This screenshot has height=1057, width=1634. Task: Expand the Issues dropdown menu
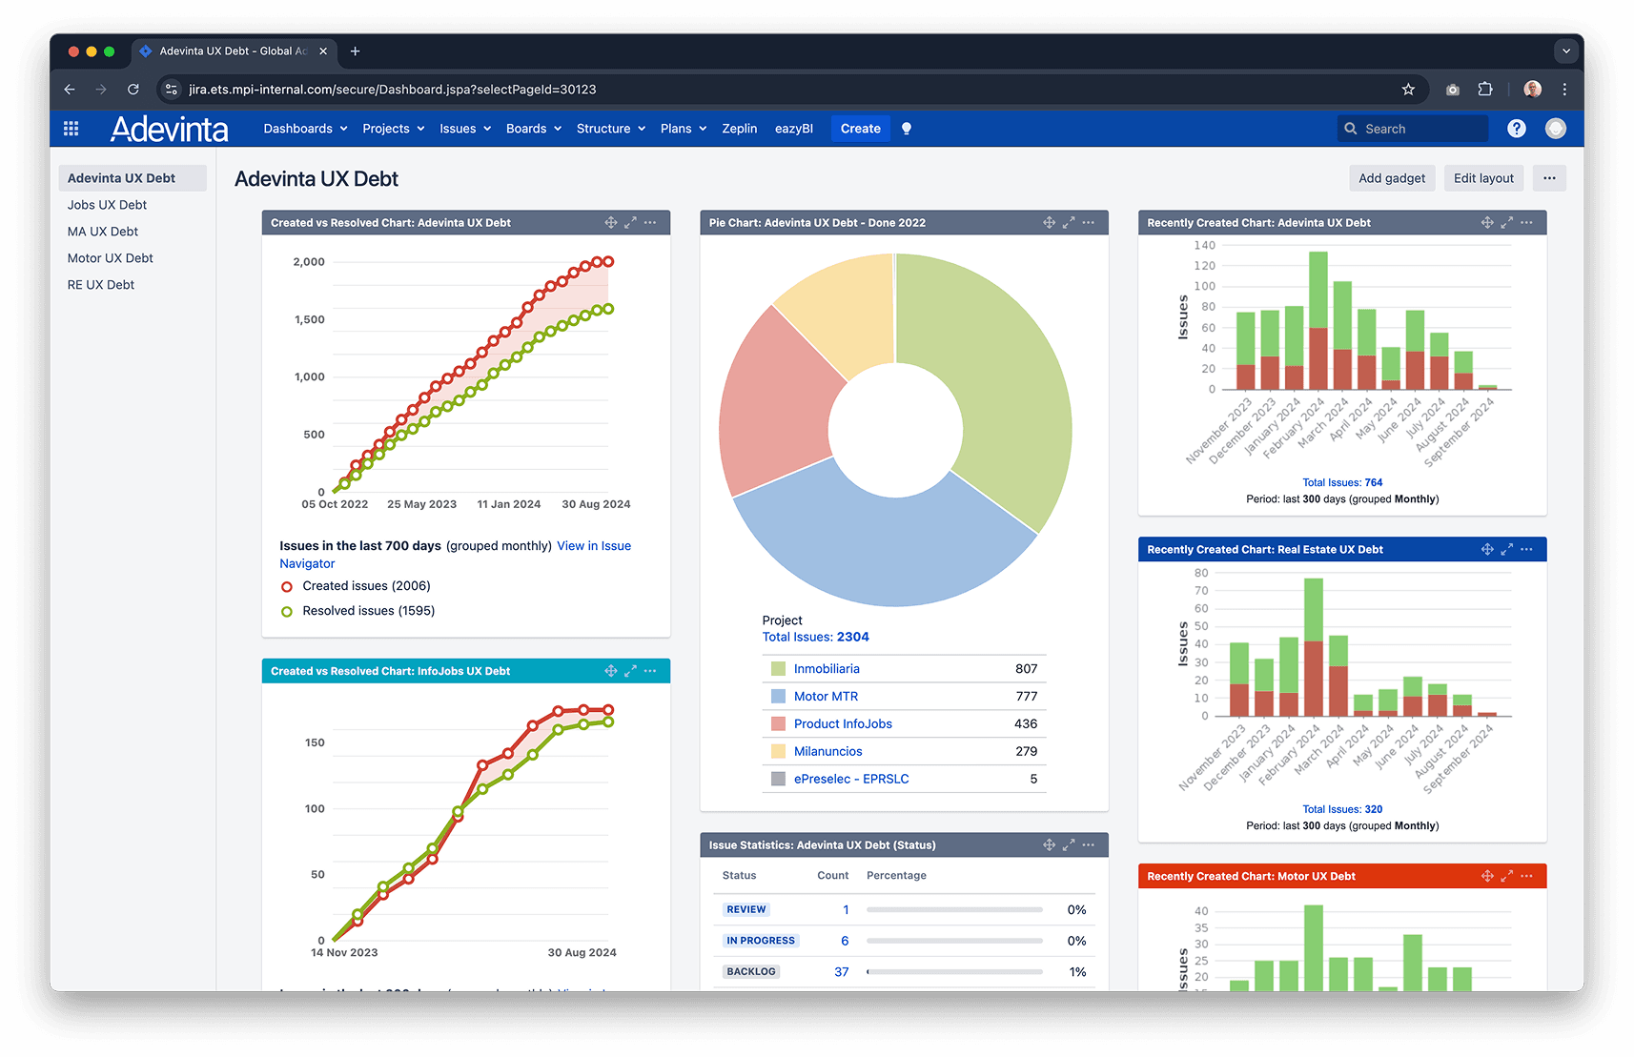pos(465,129)
